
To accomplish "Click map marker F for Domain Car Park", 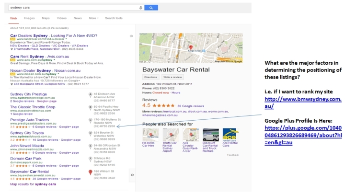I will pos(90,159).
